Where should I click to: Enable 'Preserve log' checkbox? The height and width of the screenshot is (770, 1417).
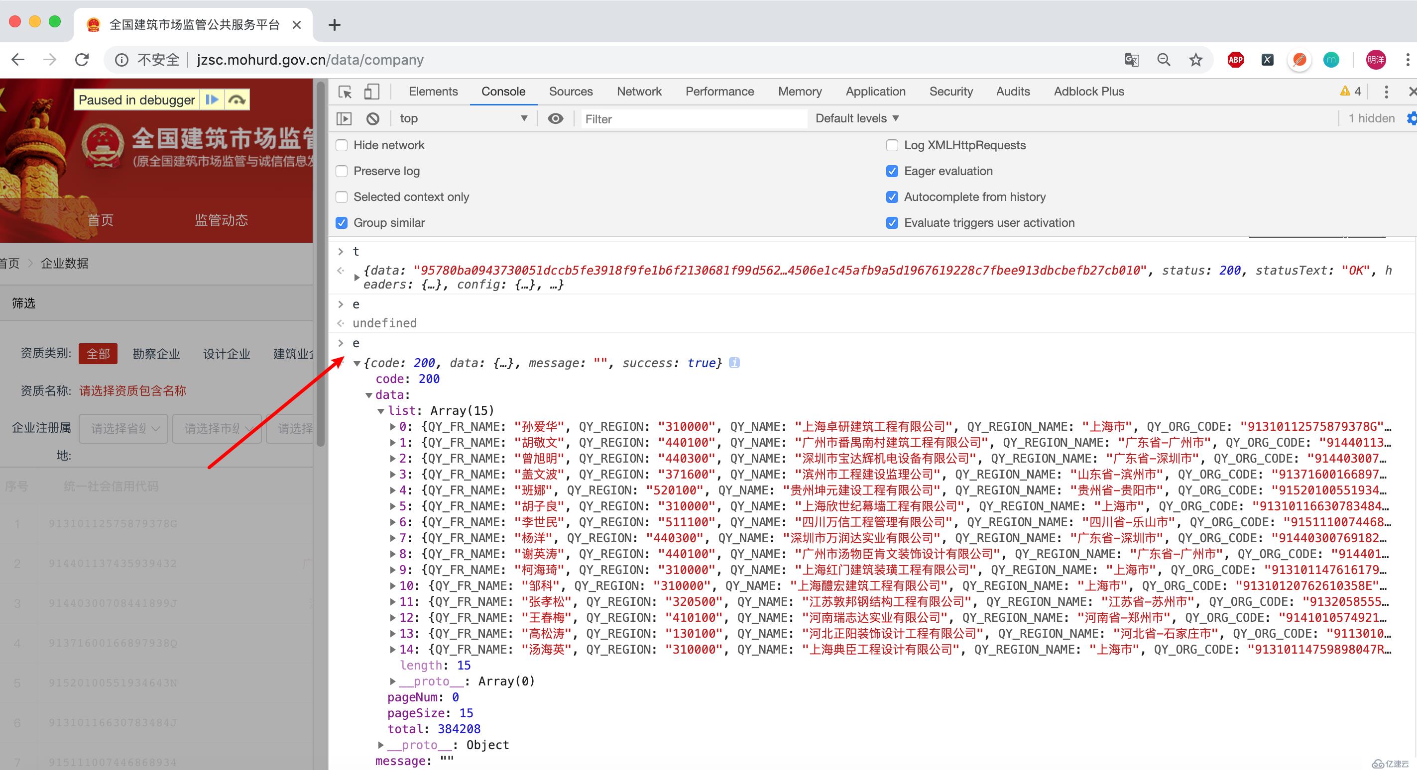point(344,171)
